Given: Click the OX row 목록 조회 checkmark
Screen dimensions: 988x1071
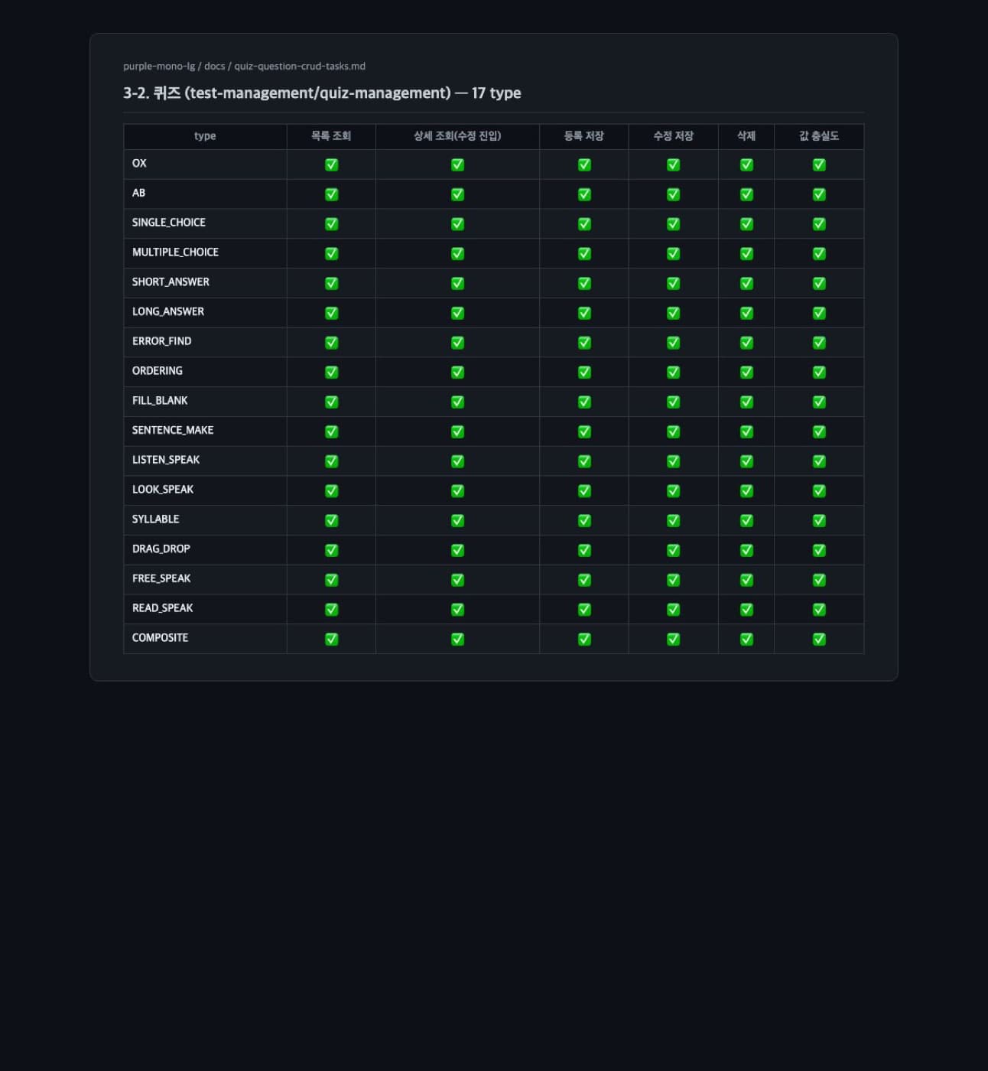Looking at the screenshot, I should coord(331,164).
